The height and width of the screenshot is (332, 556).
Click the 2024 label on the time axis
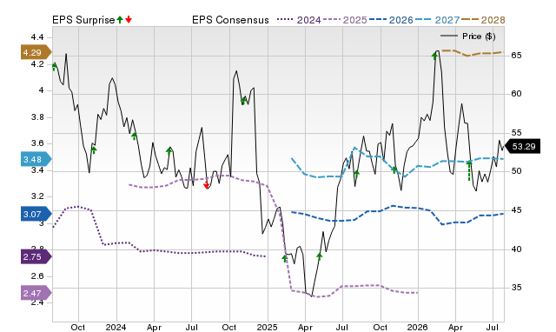(x=116, y=327)
